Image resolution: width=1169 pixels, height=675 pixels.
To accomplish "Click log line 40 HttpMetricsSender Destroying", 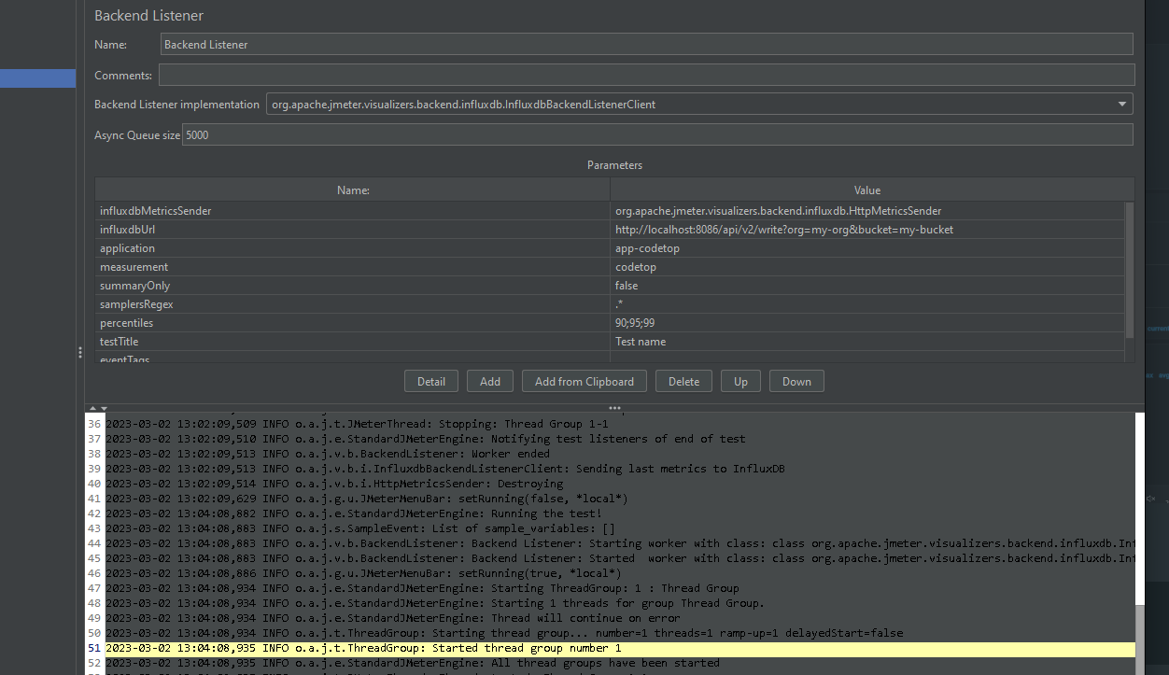I will point(334,484).
